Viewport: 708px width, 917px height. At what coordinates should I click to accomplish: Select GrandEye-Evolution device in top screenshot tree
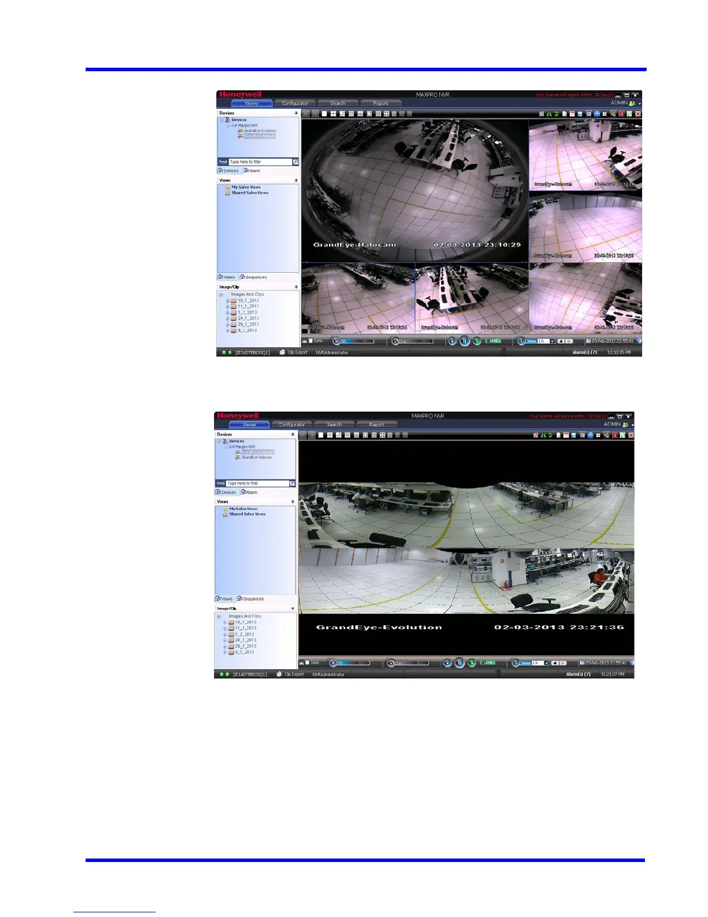coord(260,131)
